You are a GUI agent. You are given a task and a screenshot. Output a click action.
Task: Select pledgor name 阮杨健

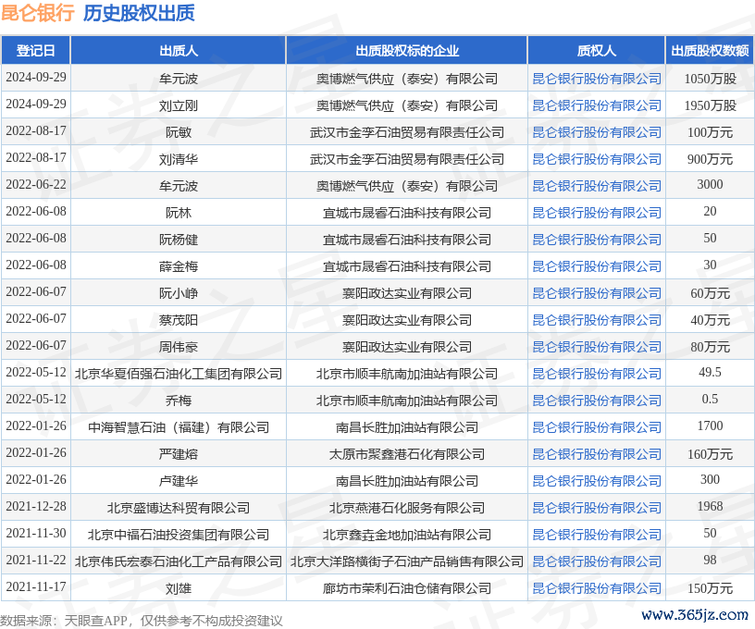(179, 240)
